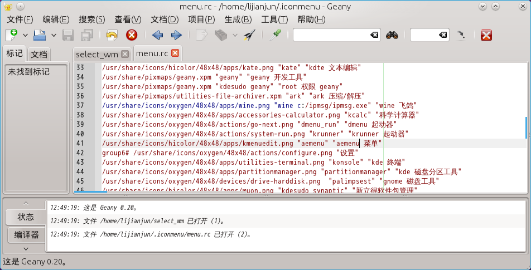Switch to the select_wm document tab
Viewport: 531px width, 270px height.
click(x=97, y=55)
